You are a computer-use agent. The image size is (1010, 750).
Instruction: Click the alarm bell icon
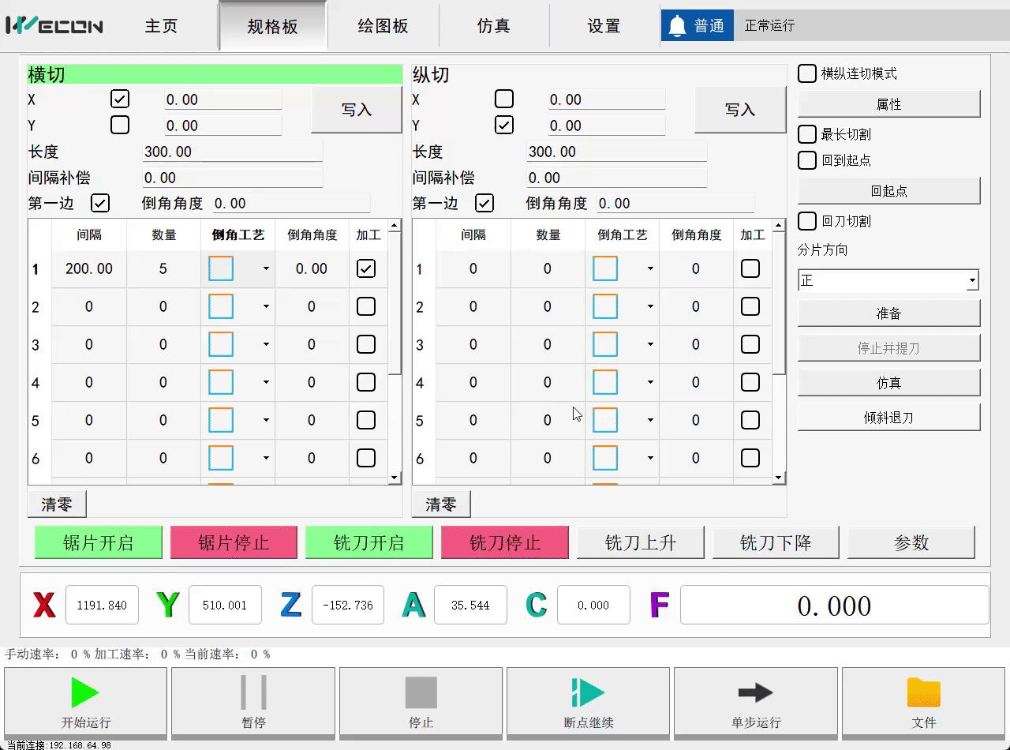tap(677, 26)
